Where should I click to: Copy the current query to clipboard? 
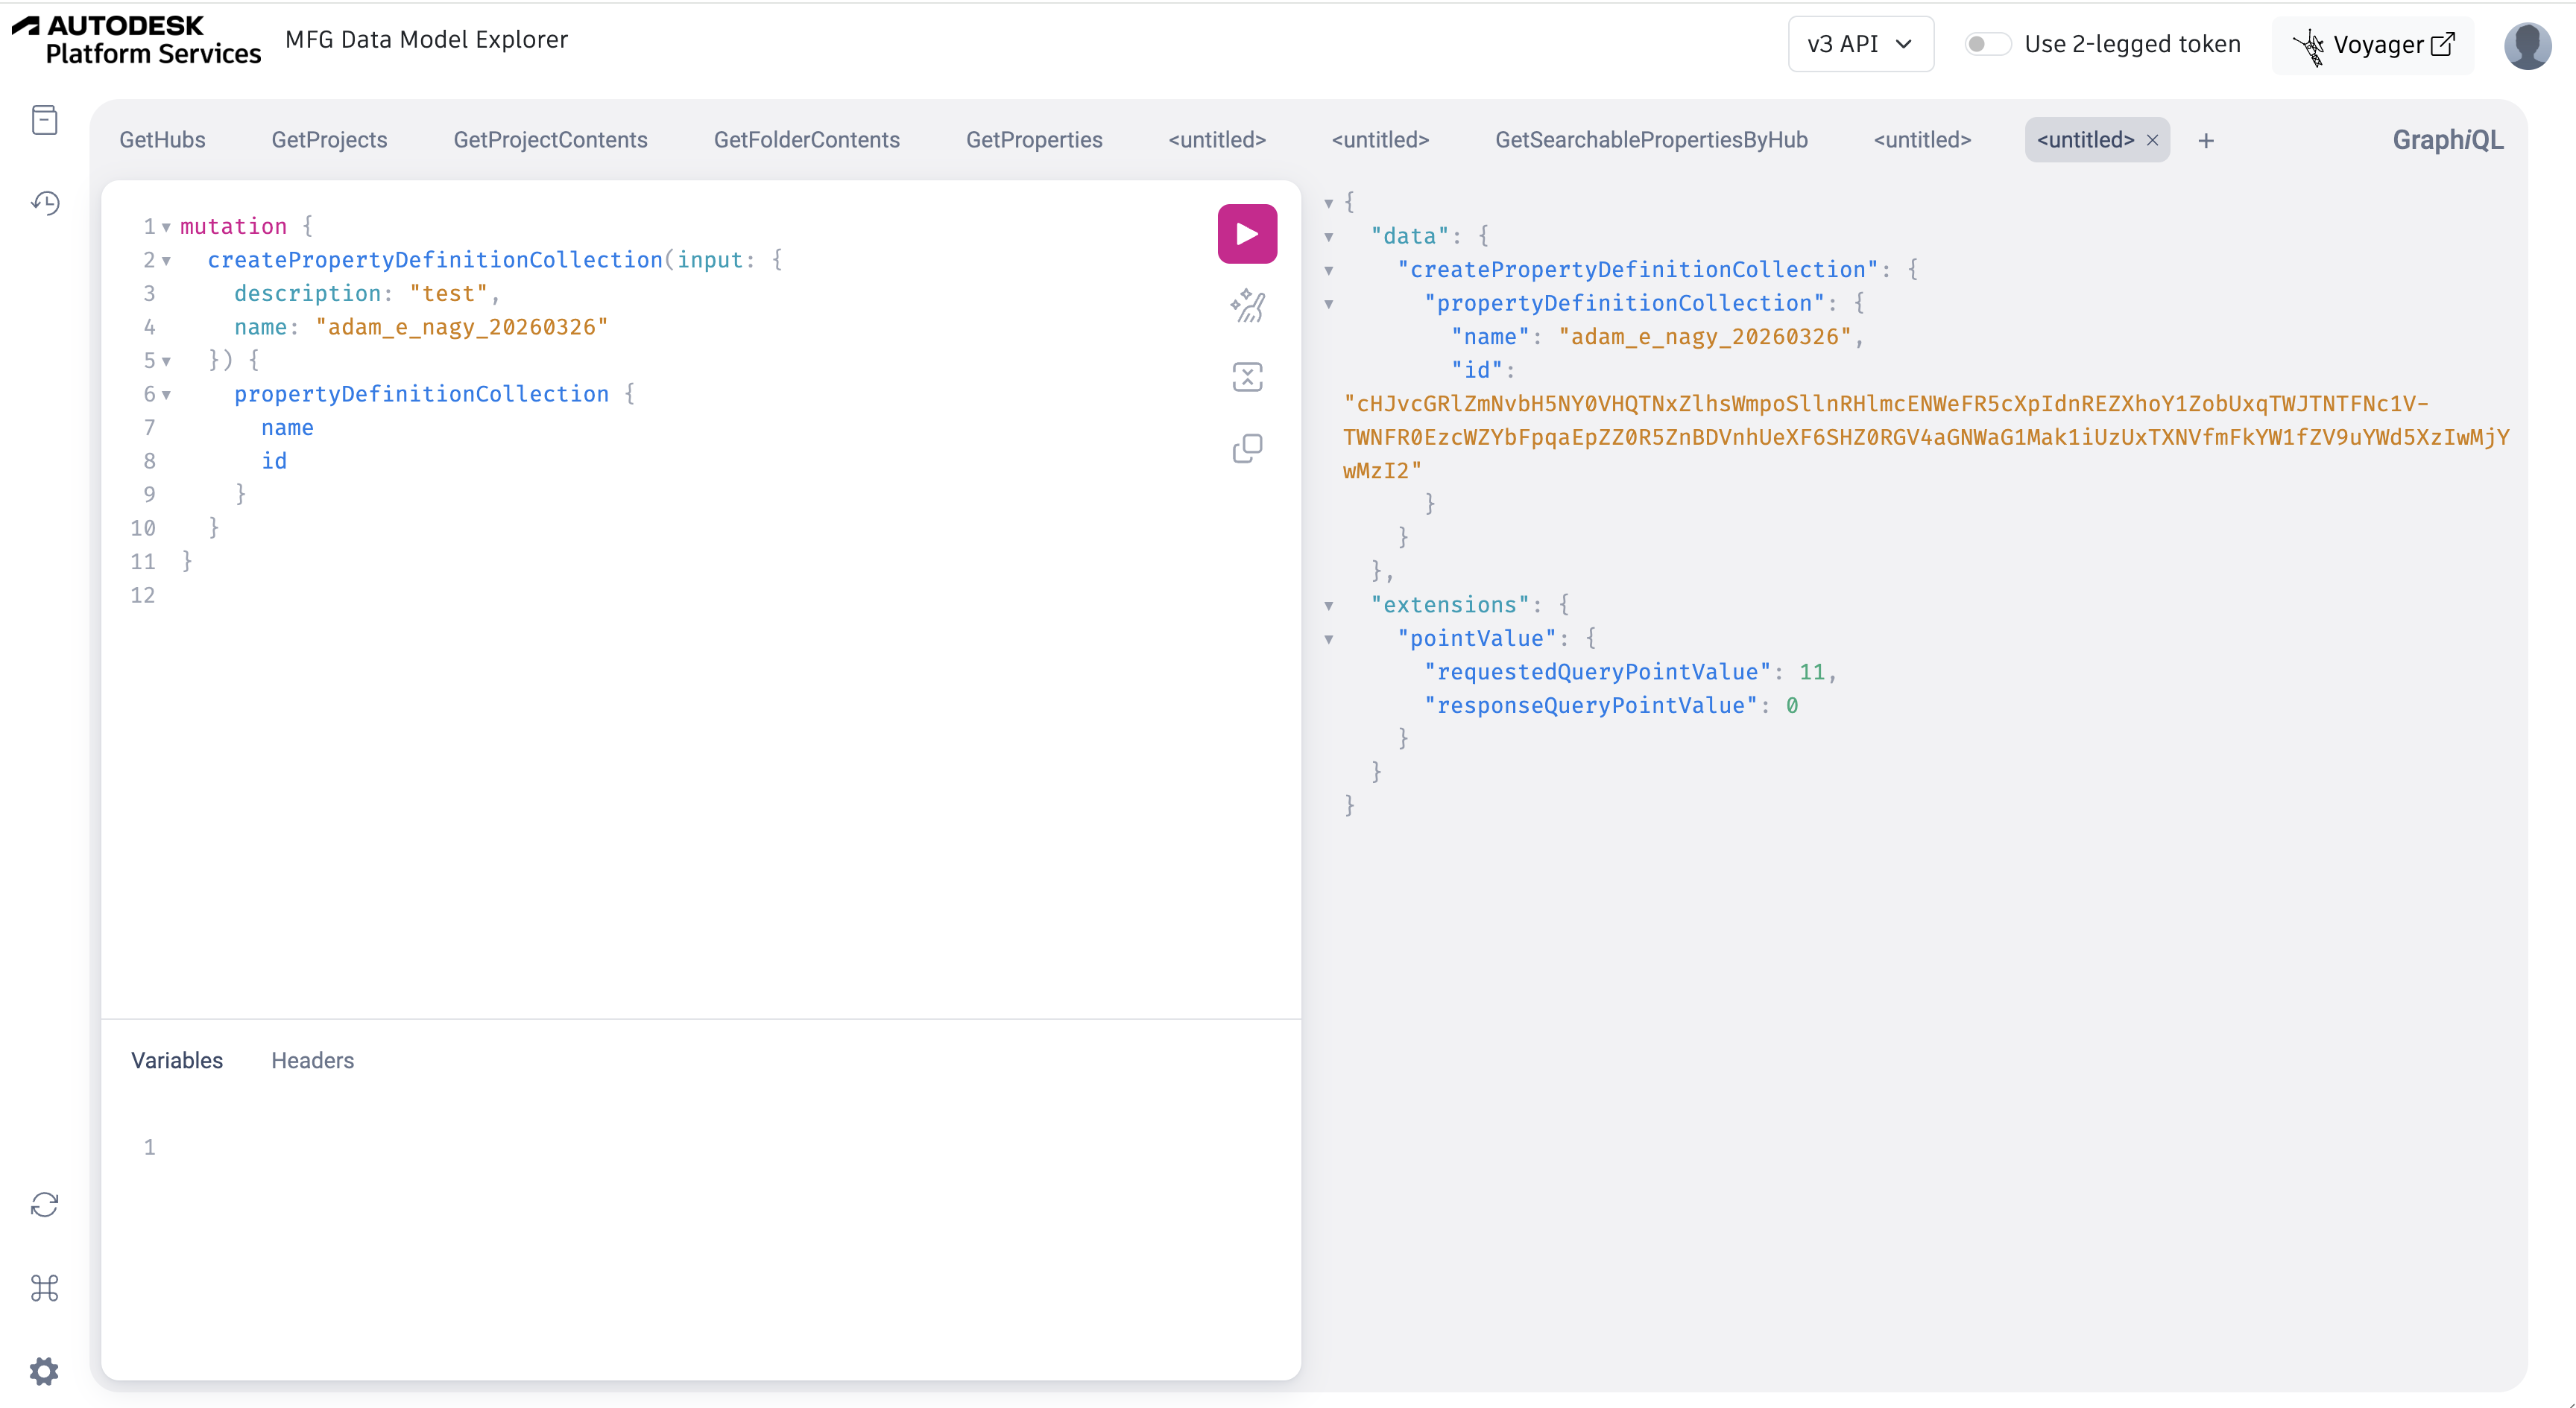[x=1247, y=448]
